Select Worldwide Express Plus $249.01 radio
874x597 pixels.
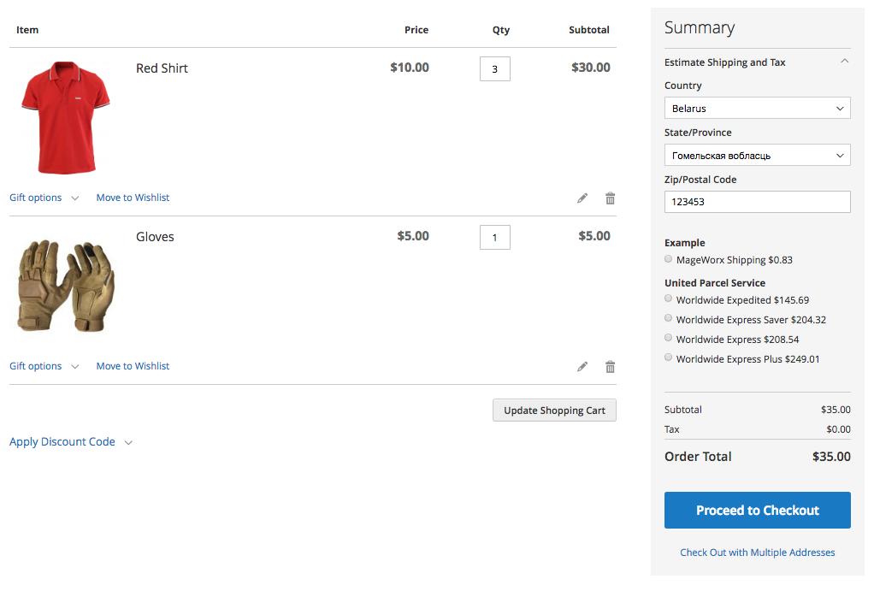(x=669, y=358)
